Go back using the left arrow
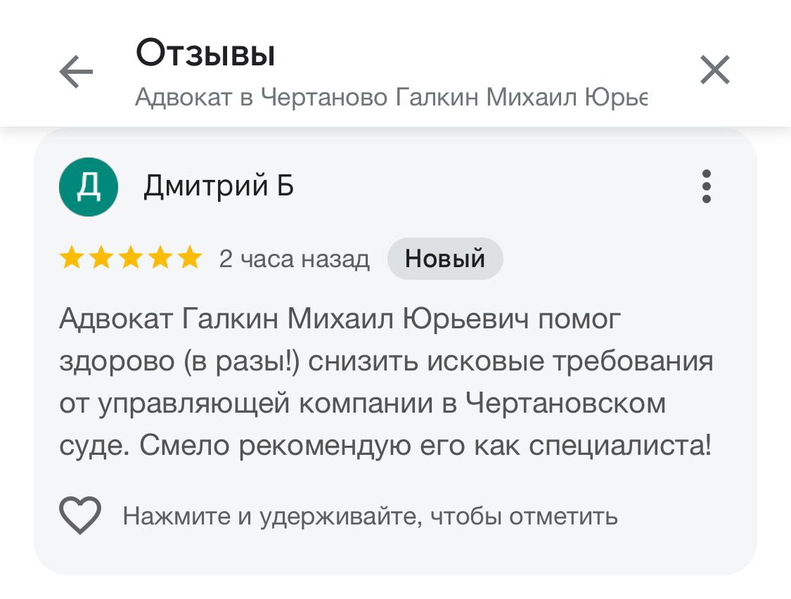The height and width of the screenshot is (599, 791). 77,72
